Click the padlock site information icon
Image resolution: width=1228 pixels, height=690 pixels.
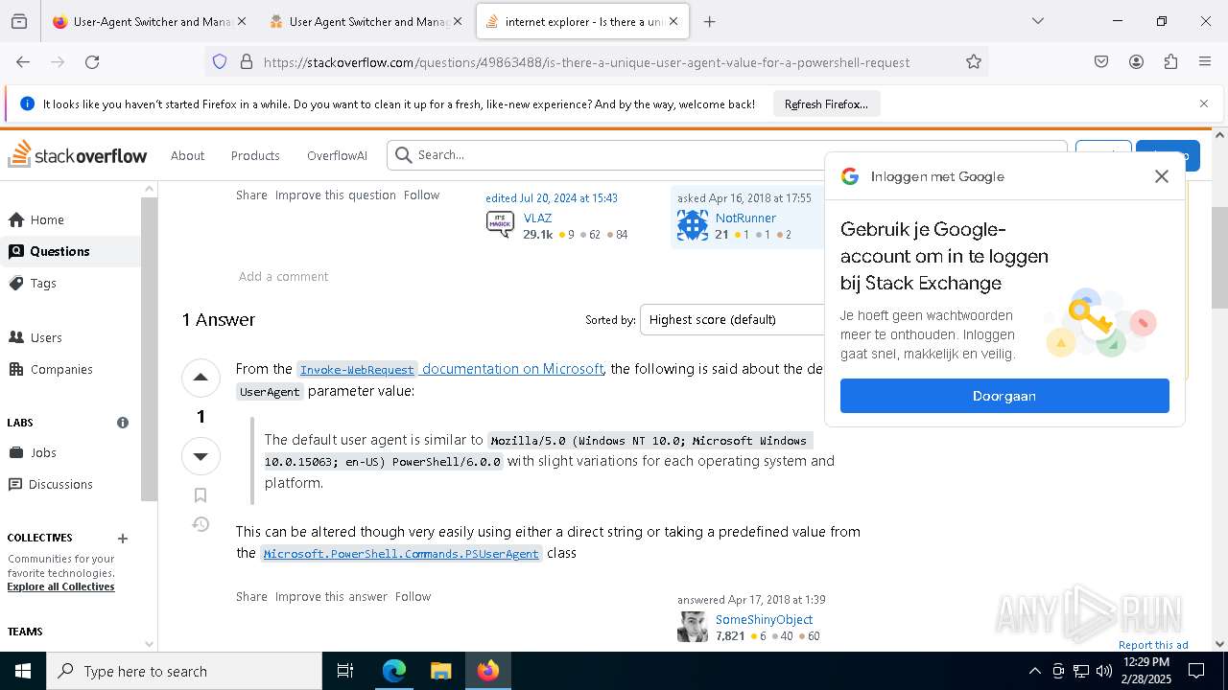click(247, 61)
